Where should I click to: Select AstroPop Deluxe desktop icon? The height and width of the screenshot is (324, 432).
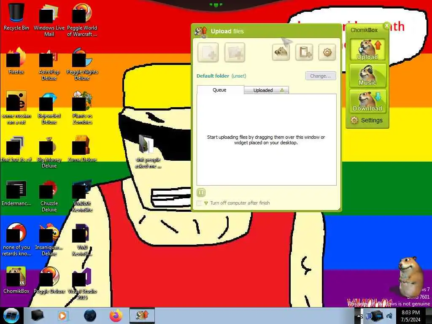(x=49, y=64)
